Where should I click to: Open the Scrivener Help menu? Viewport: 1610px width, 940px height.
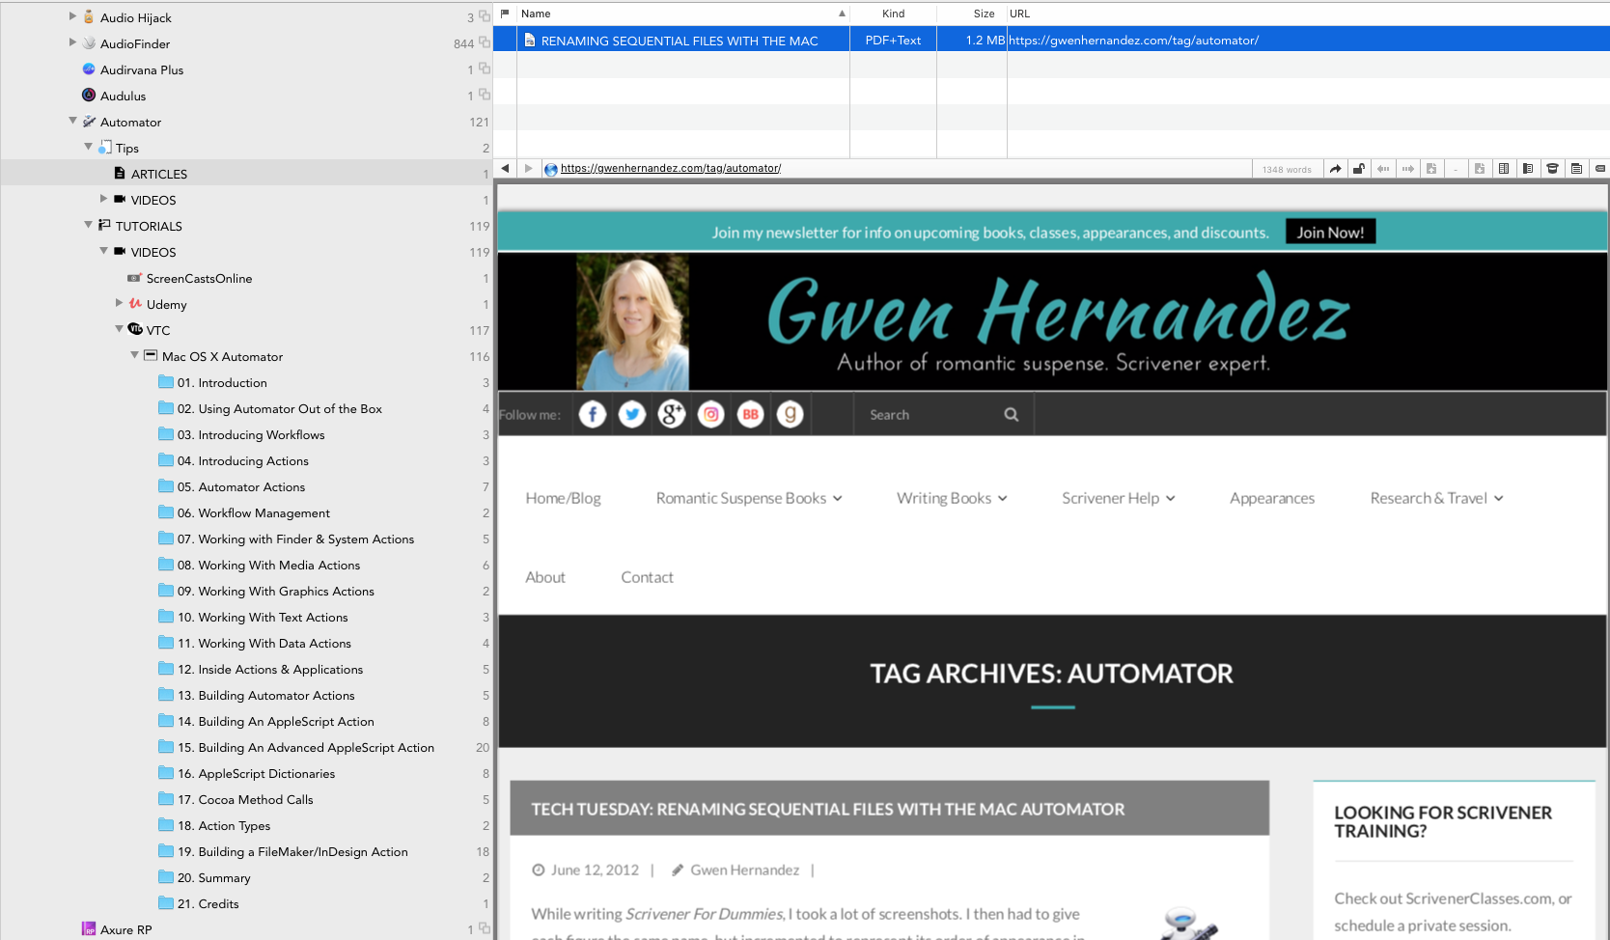click(1118, 498)
